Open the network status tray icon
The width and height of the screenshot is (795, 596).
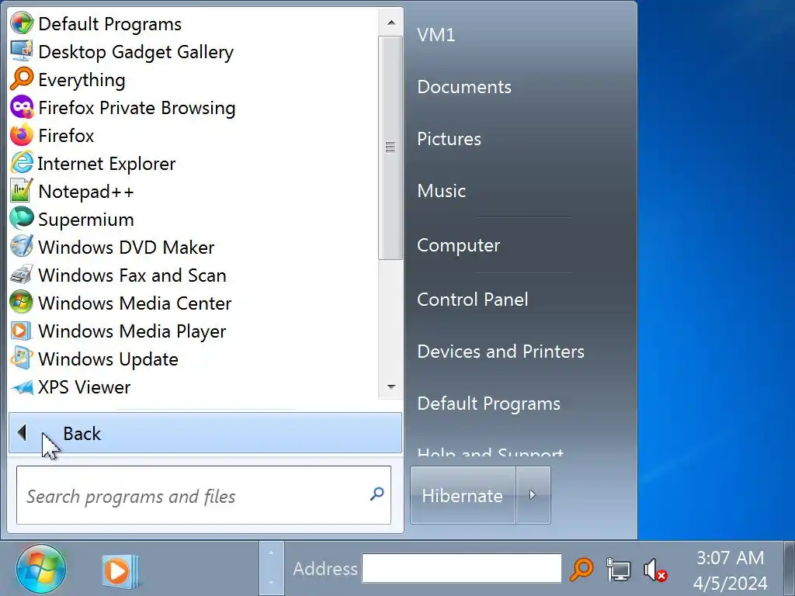[619, 569]
